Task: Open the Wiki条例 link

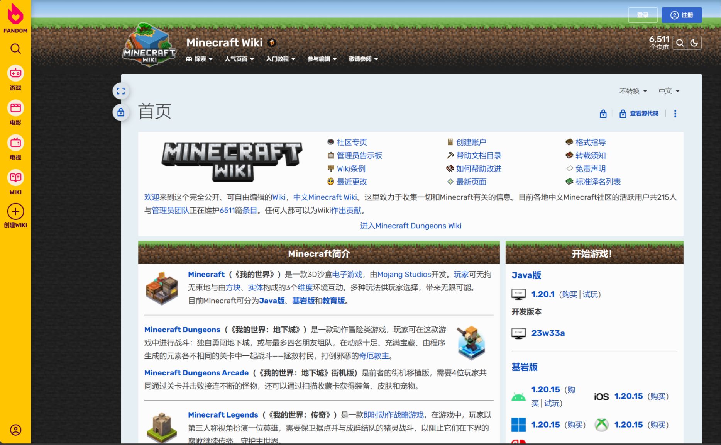Action: tap(351, 168)
